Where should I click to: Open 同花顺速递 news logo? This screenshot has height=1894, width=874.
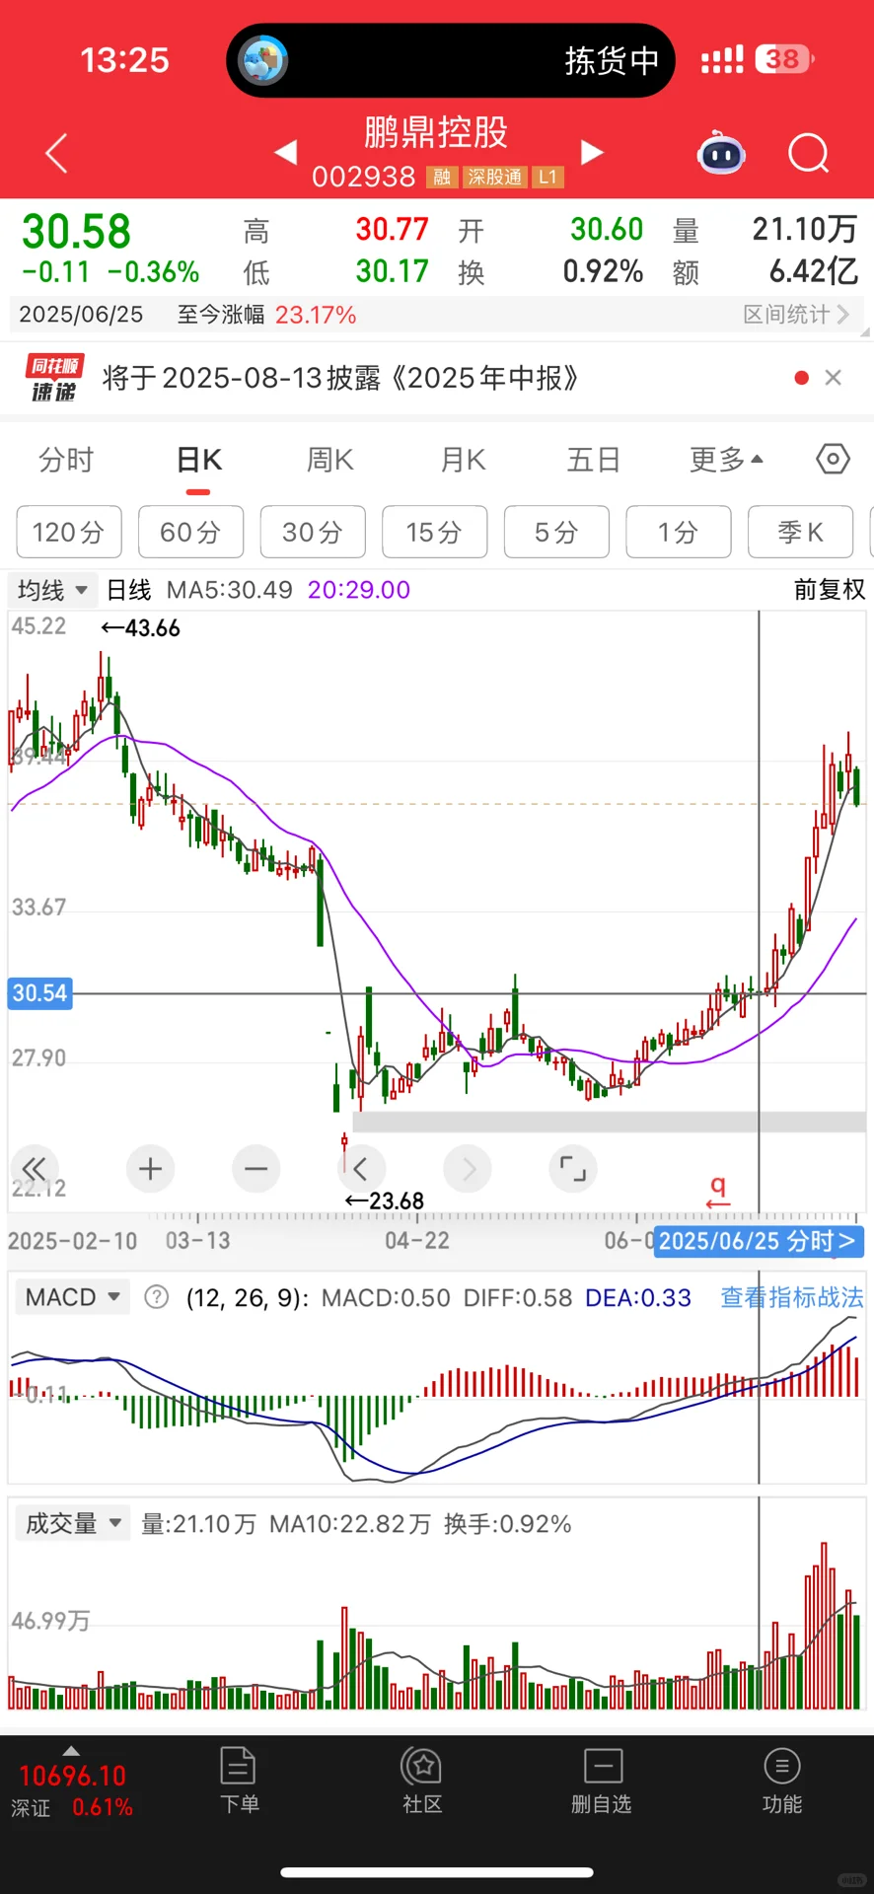(53, 379)
